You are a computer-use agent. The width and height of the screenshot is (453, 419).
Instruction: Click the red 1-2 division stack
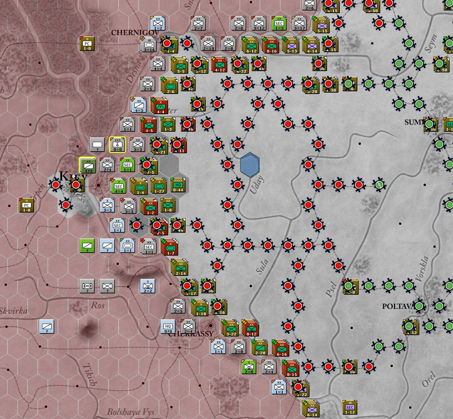149,206
